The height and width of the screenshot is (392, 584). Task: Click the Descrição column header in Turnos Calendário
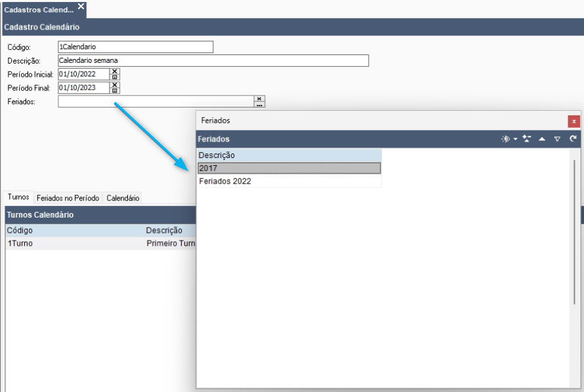point(170,230)
